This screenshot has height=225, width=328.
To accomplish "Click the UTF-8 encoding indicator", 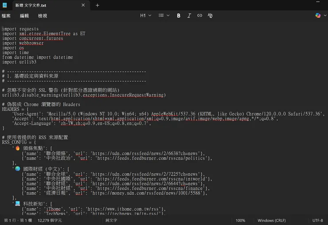I will tap(317, 221).
